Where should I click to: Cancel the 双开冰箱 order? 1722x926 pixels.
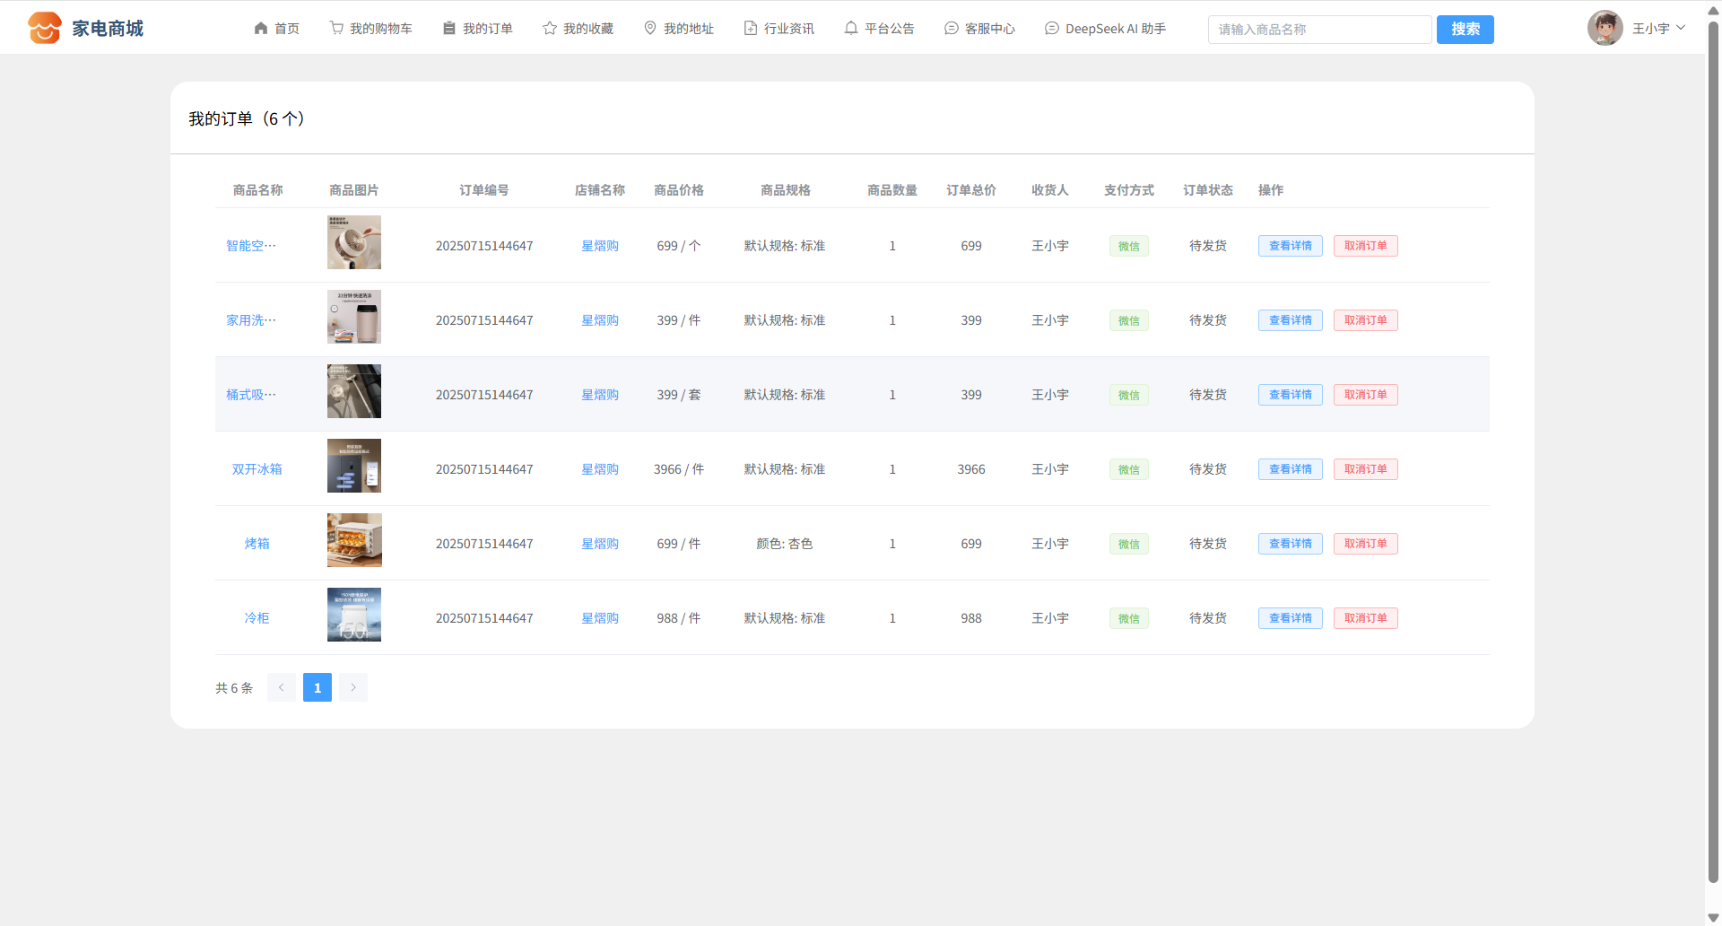(x=1365, y=469)
